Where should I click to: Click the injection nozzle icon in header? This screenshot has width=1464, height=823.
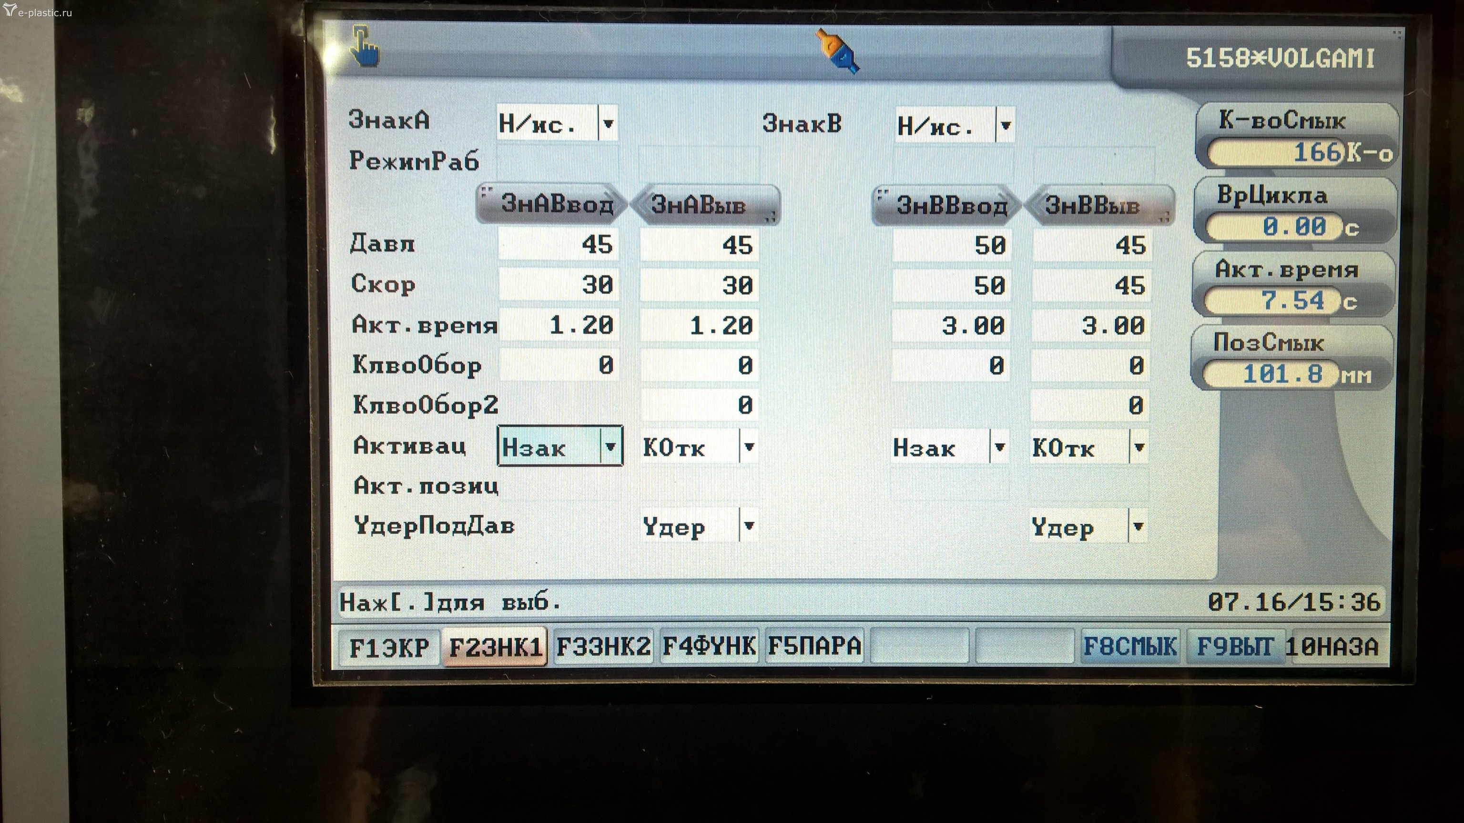tap(838, 52)
